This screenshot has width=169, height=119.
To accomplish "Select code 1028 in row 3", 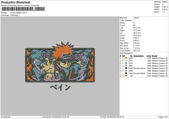I will [x=149, y=63].
